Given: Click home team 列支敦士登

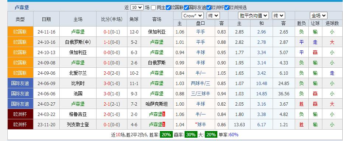Looking at the screenshot, I should [x=78, y=124].
